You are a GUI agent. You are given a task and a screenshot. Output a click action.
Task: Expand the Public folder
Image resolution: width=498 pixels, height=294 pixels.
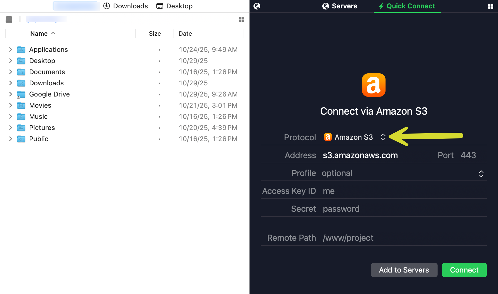(10, 139)
